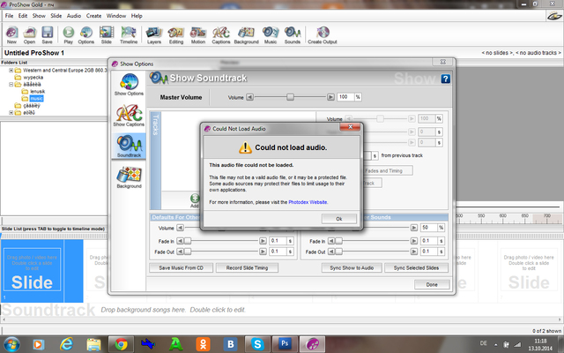Click the Master Volume 100 percent field

345,97
